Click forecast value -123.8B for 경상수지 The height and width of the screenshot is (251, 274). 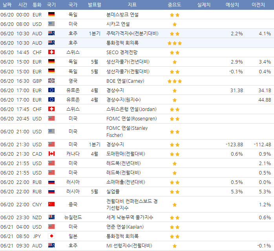pyautogui.click(x=234, y=145)
